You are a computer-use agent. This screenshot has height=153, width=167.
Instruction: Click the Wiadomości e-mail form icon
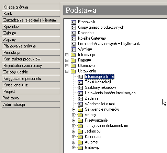(x=80, y=104)
